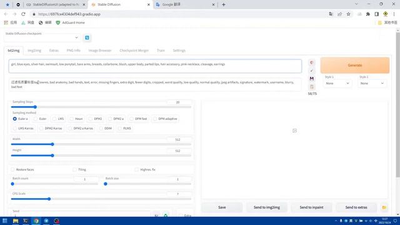Click the Send to inpaint button
This screenshot has height=225, width=400.
pyautogui.click(x=311, y=207)
